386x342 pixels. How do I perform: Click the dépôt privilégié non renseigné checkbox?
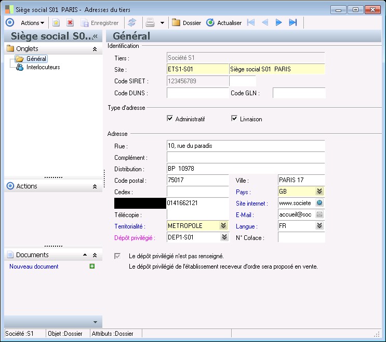click(117, 256)
